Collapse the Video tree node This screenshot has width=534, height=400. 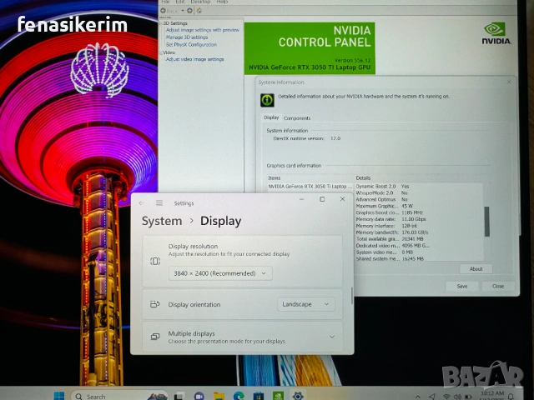pos(161,52)
